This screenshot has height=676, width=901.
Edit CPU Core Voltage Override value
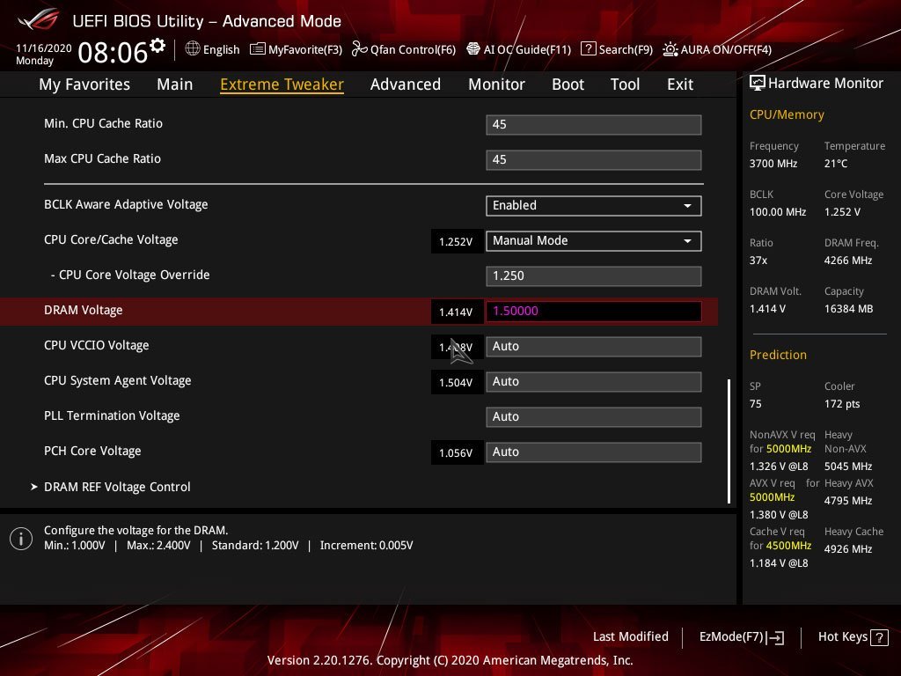pos(594,276)
